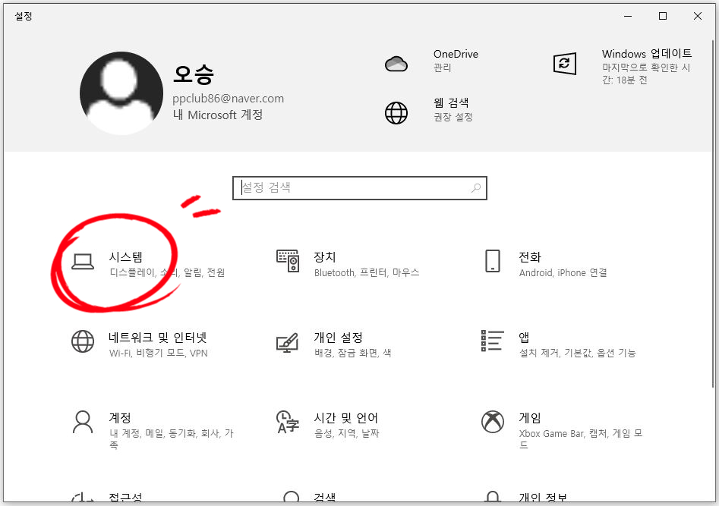Image resolution: width=719 pixels, height=506 pixels.
Task: Select the 시간 및 언어 icon
Action: (288, 422)
